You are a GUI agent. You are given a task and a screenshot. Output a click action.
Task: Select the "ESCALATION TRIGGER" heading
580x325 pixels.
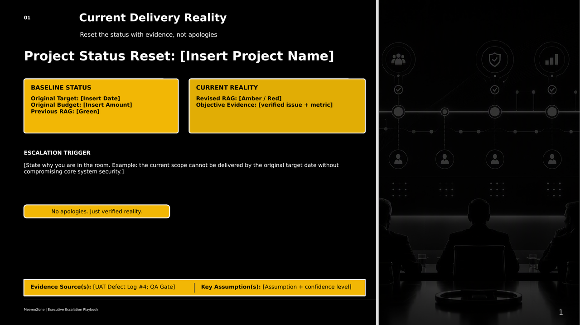57,153
